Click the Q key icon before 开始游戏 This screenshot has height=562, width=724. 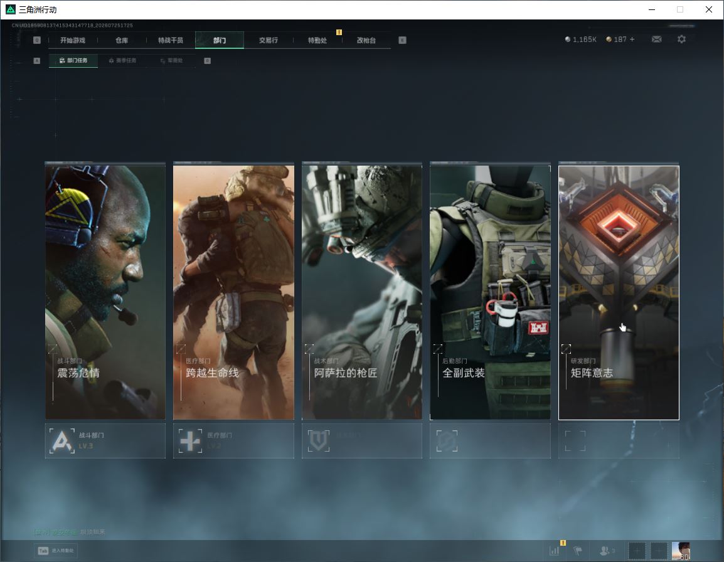(x=37, y=40)
